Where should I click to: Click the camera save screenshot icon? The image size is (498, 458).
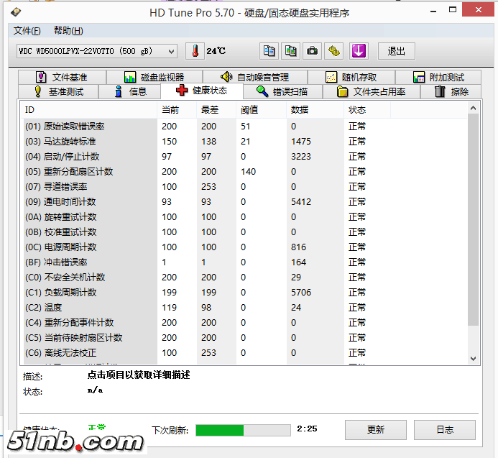click(x=313, y=51)
